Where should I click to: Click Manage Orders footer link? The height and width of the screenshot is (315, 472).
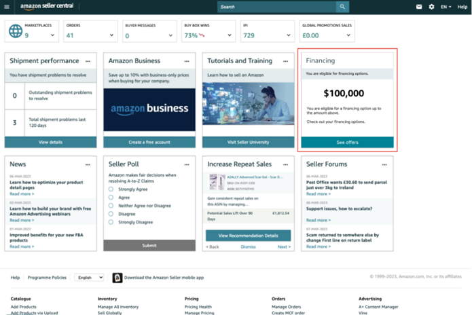[x=286, y=307]
